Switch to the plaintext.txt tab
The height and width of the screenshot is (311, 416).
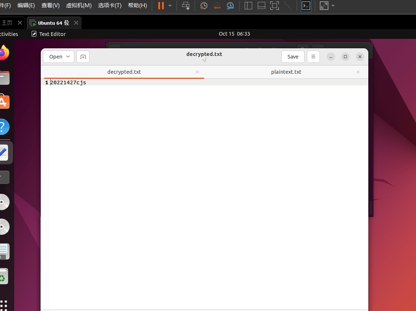click(286, 72)
